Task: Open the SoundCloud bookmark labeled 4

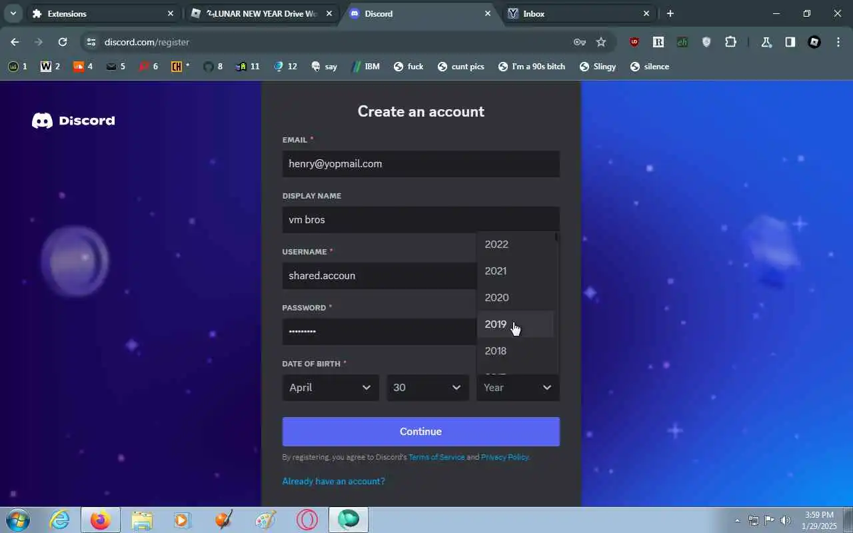Action: point(83,67)
